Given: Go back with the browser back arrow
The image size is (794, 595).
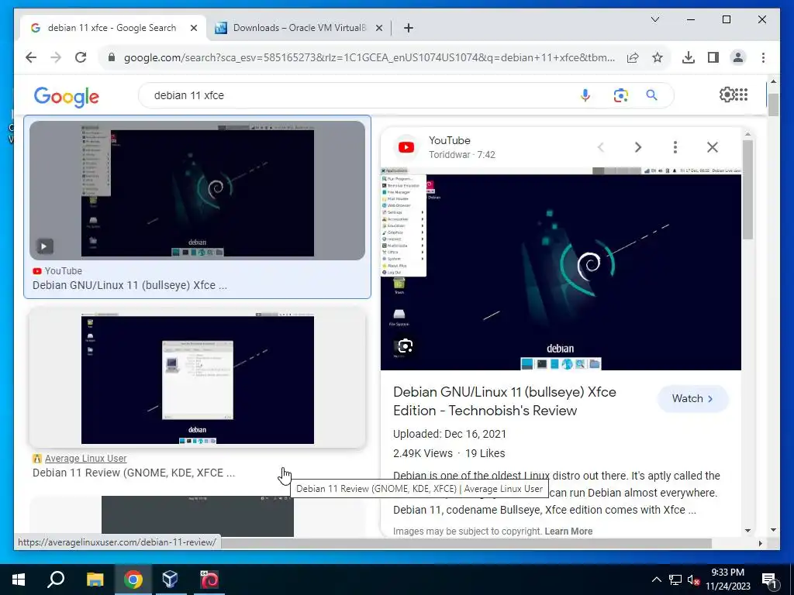Looking at the screenshot, I should point(31,57).
